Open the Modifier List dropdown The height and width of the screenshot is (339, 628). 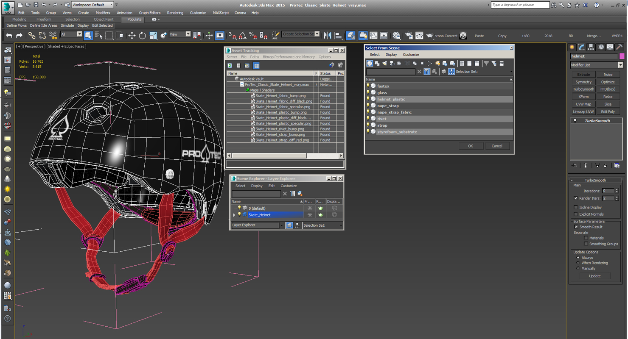click(x=597, y=65)
